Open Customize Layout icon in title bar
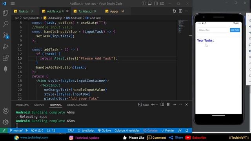The width and height of the screenshot is (251, 141). click(x=162, y=4)
